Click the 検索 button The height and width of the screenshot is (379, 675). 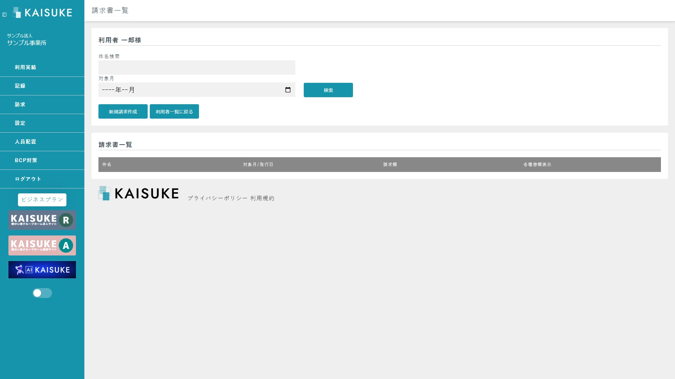coord(328,90)
